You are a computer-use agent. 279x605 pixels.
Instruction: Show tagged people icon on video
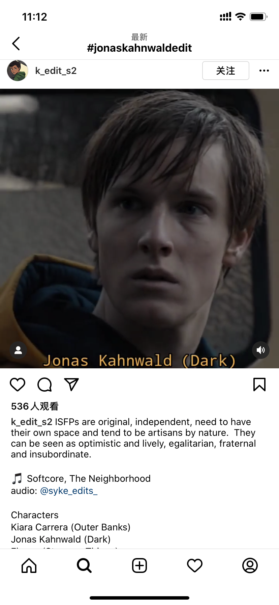(18, 350)
